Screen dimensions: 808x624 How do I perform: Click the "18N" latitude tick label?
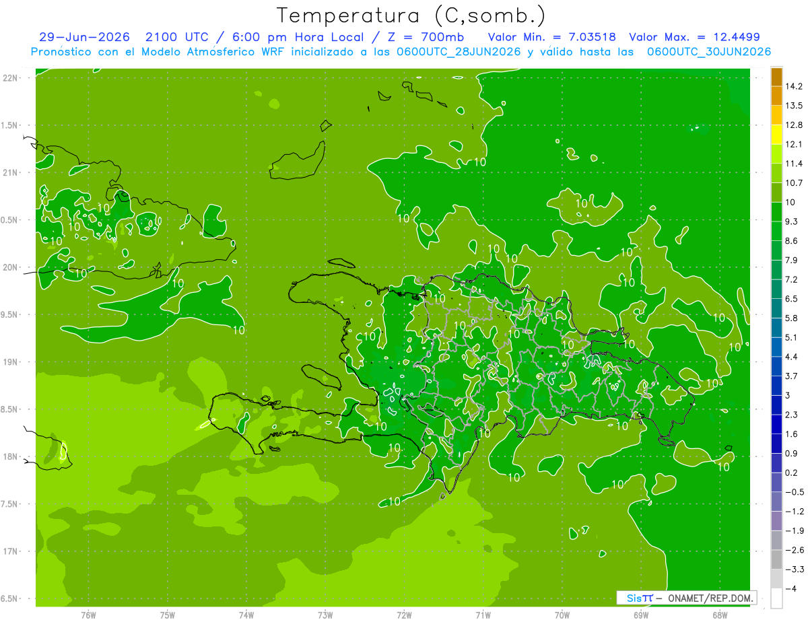pyautogui.click(x=11, y=456)
